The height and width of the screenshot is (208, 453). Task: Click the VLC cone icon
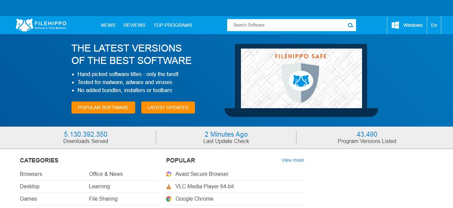(x=169, y=187)
